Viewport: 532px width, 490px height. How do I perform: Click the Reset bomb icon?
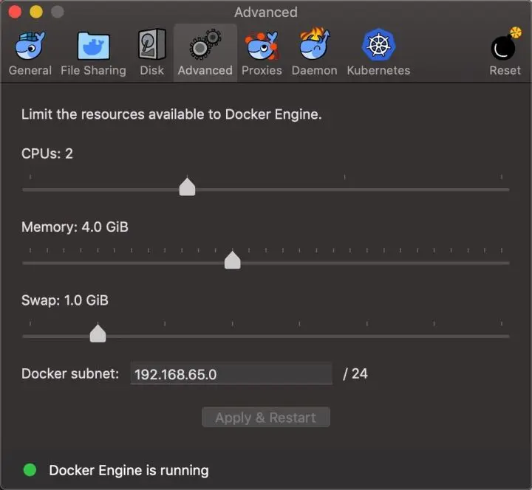[x=505, y=46]
